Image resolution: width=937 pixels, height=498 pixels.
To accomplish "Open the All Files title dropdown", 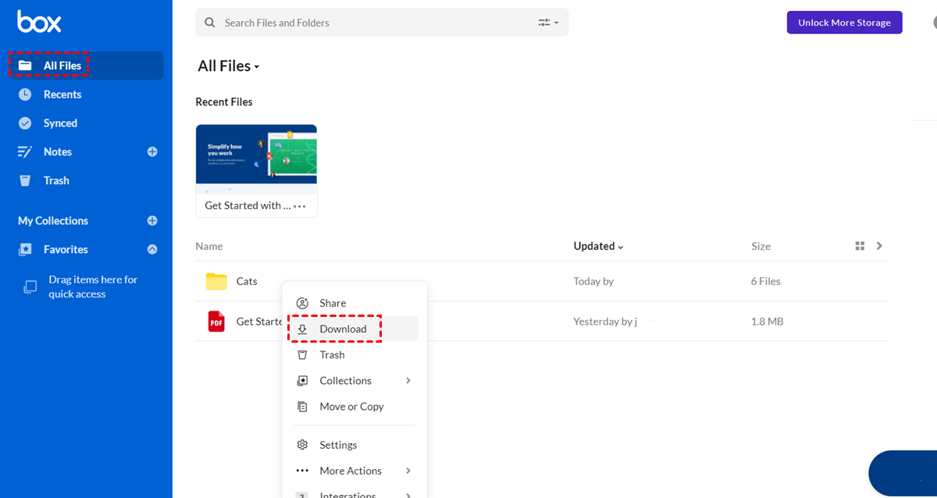I will click(228, 66).
